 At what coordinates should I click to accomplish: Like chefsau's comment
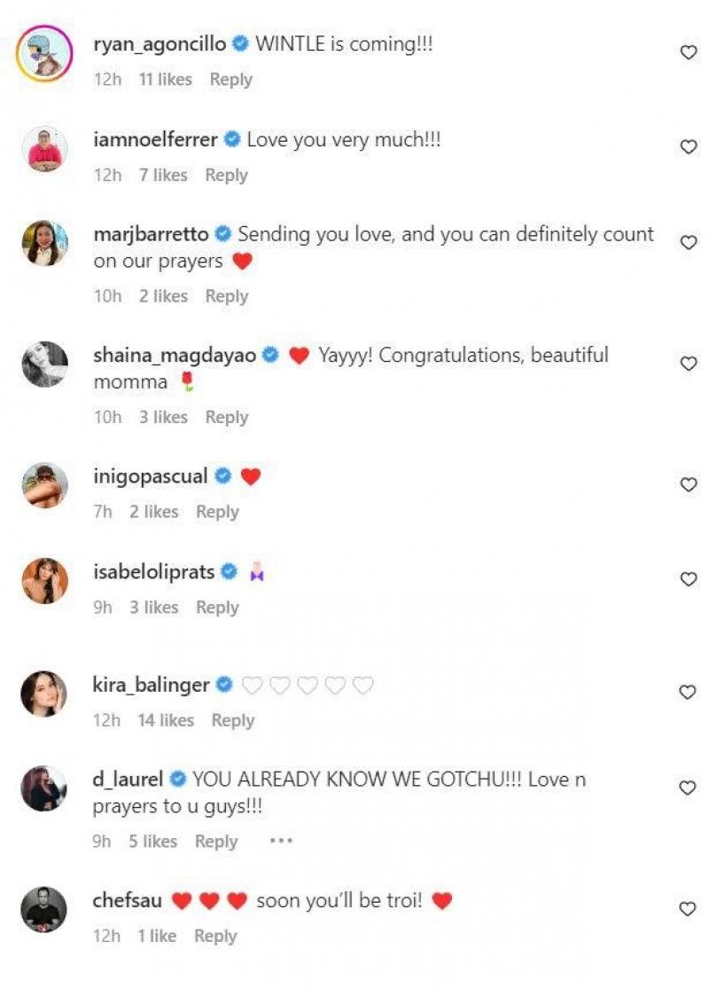tap(688, 909)
